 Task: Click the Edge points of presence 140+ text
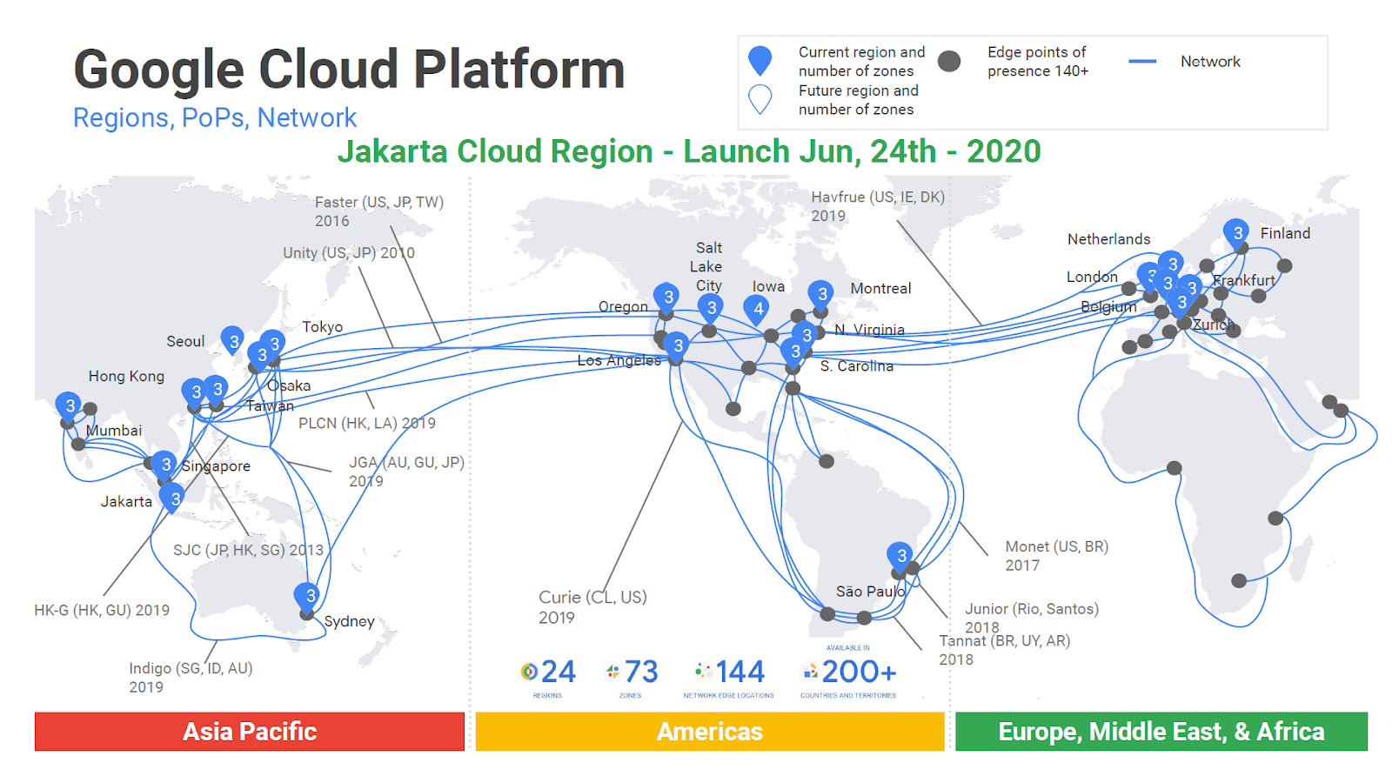coord(1037,62)
